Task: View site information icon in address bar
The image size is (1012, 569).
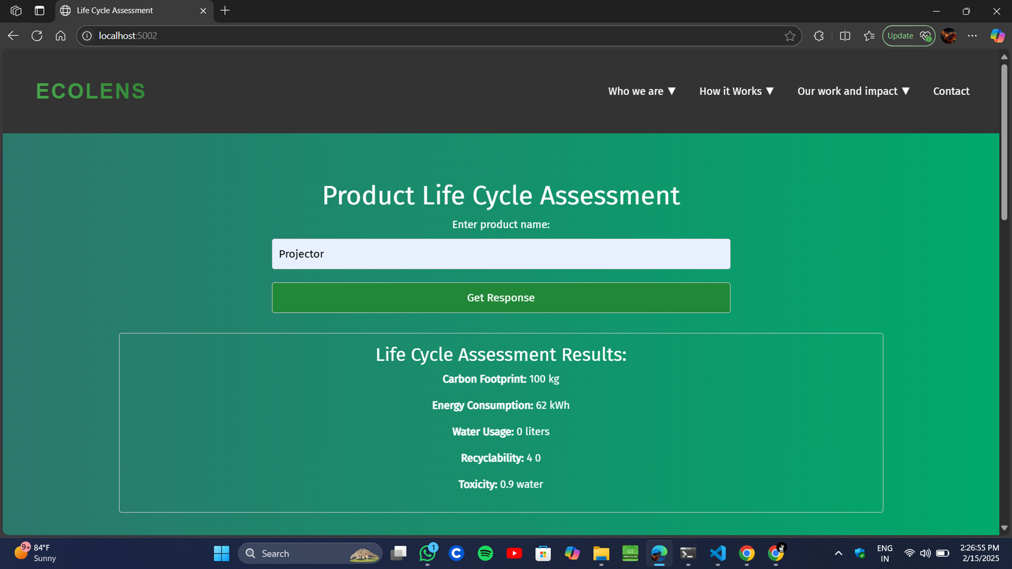Action: pyautogui.click(x=87, y=36)
